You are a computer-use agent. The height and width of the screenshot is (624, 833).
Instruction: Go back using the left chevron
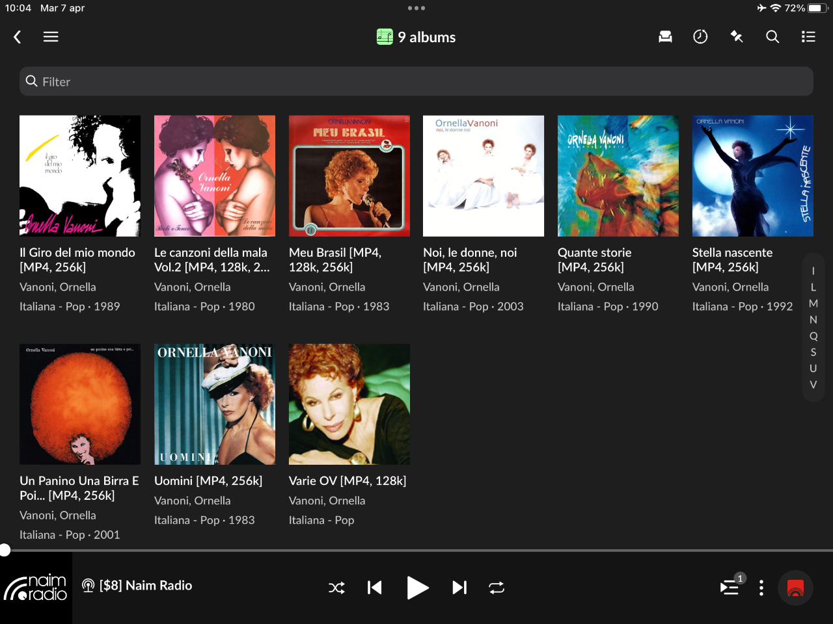pos(18,37)
